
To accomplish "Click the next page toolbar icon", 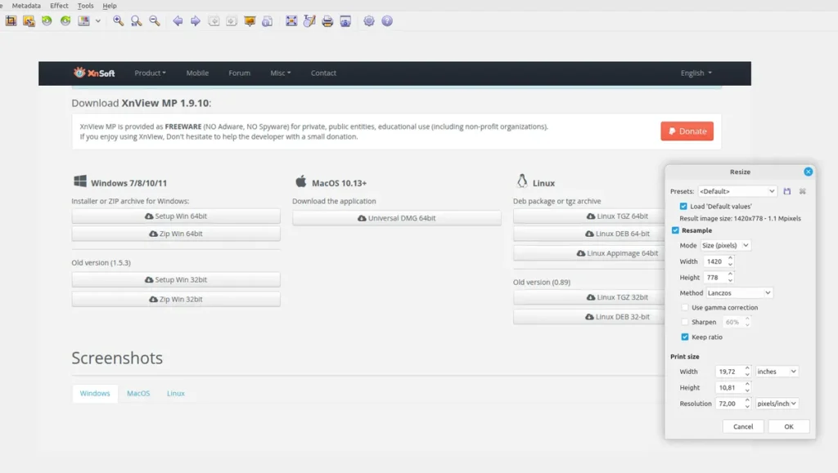I will tap(232, 20).
